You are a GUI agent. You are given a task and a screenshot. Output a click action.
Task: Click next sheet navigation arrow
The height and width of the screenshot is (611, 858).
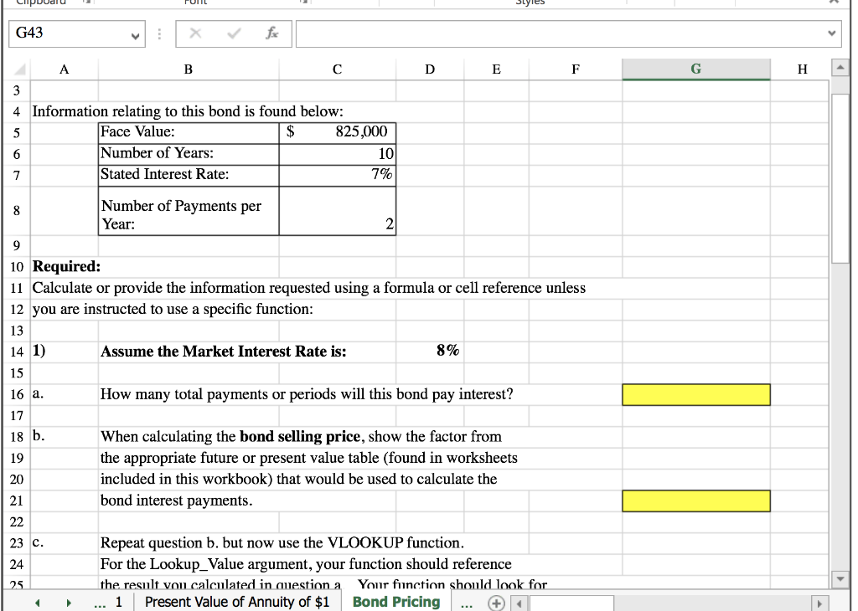(x=69, y=603)
